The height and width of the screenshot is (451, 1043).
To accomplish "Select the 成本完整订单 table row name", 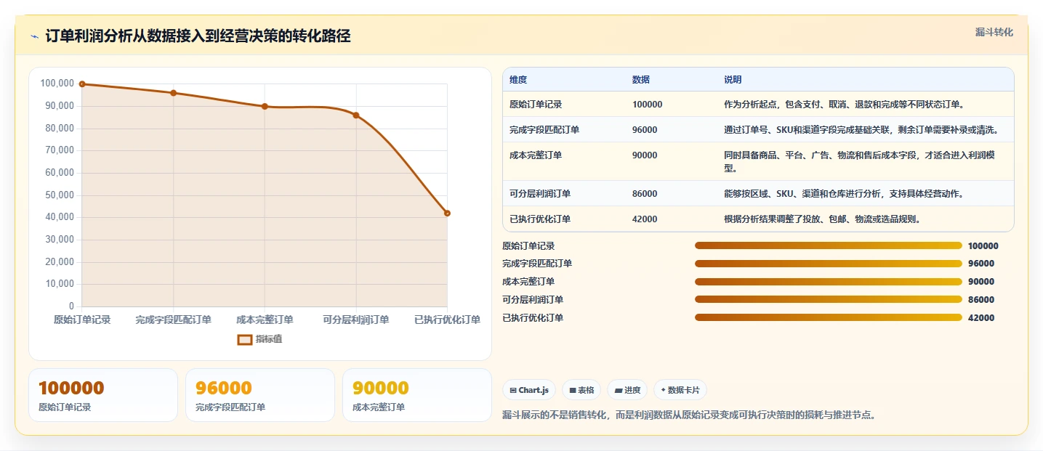I will pyautogui.click(x=536, y=155).
